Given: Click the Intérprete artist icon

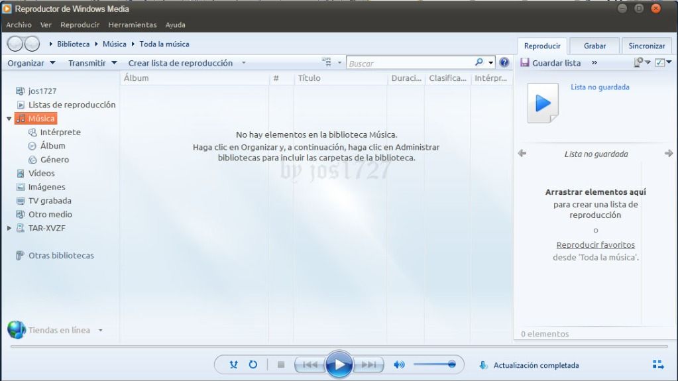Looking at the screenshot, I should pyautogui.click(x=32, y=133).
